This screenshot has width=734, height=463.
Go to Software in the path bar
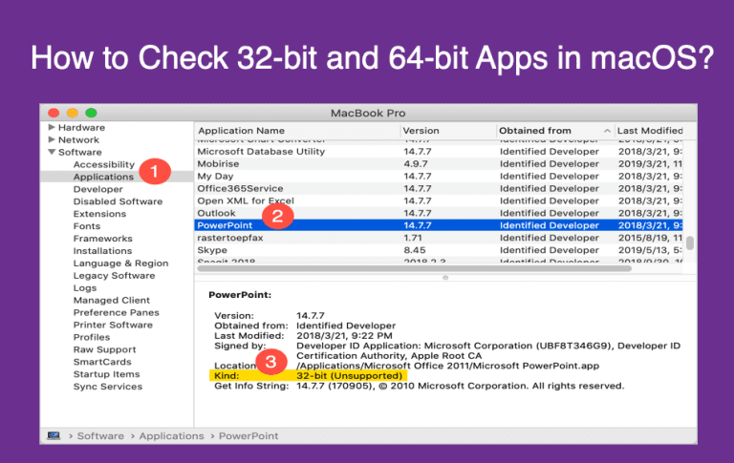pos(100,436)
